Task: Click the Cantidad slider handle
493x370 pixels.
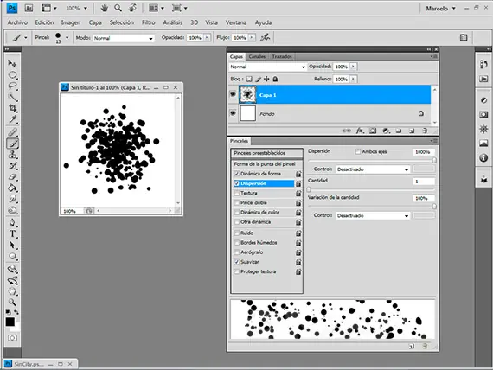Action: (x=309, y=189)
